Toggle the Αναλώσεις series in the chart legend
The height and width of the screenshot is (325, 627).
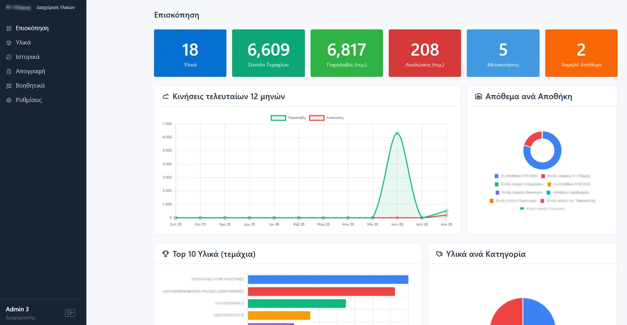point(326,118)
